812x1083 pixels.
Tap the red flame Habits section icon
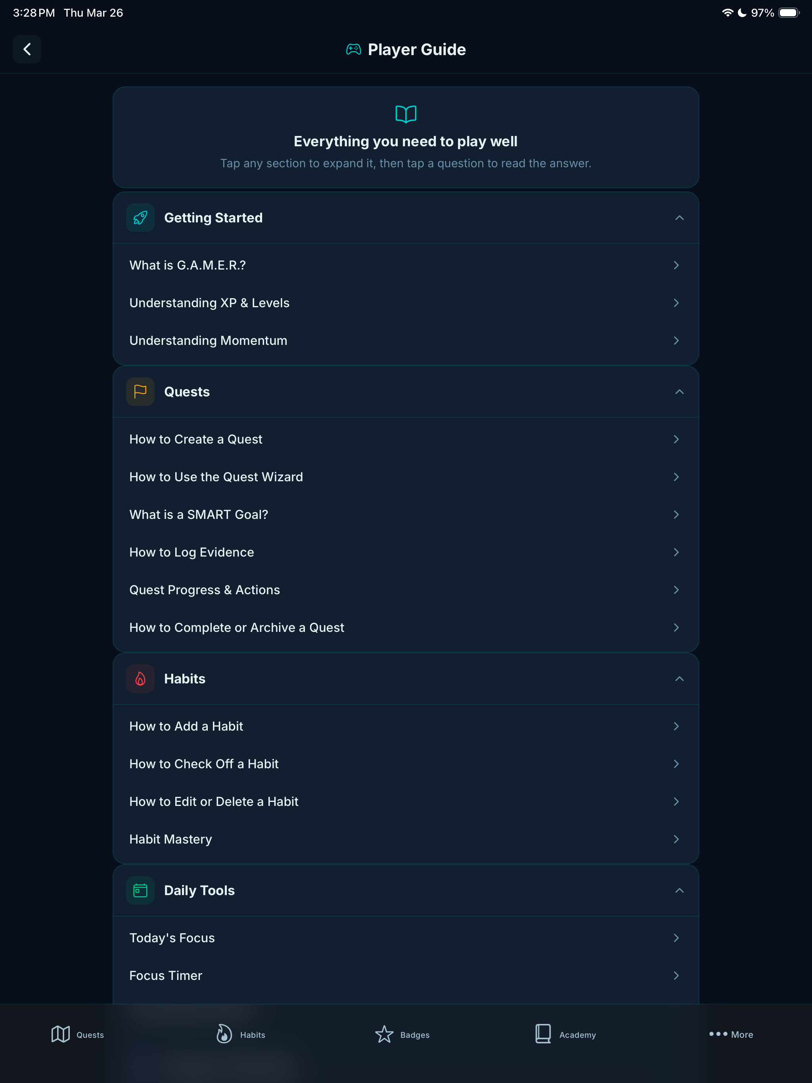[x=140, y=679]
